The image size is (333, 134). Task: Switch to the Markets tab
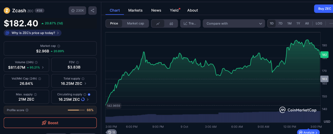(135, 10)
